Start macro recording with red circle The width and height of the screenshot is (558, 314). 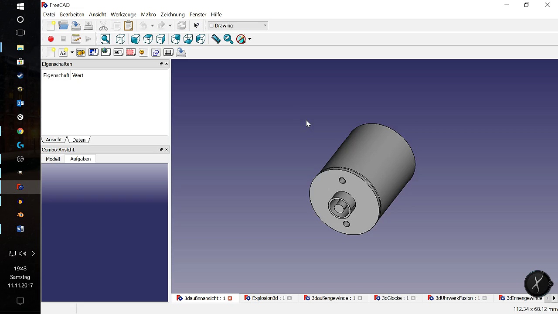click(51, 39)
